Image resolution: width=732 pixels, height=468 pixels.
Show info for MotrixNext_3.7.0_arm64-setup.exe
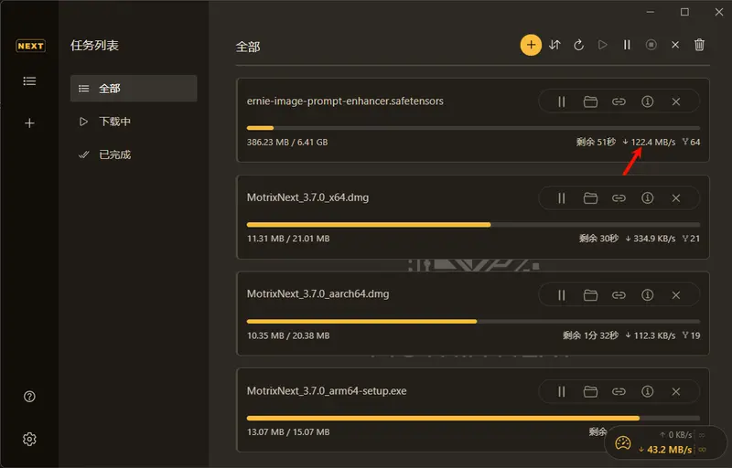pyautogui.click(x=647, y=391)
